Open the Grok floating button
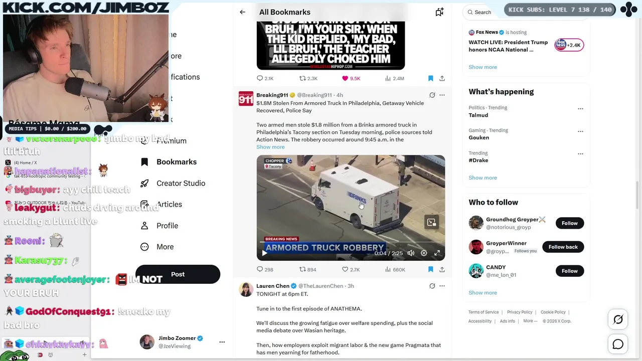 pos(618,319)
